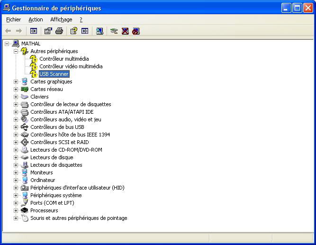Image resolution: width=316 pixels, height=245 pixels.
Task: Open the Affichage menu
Action: pos(61,19)
